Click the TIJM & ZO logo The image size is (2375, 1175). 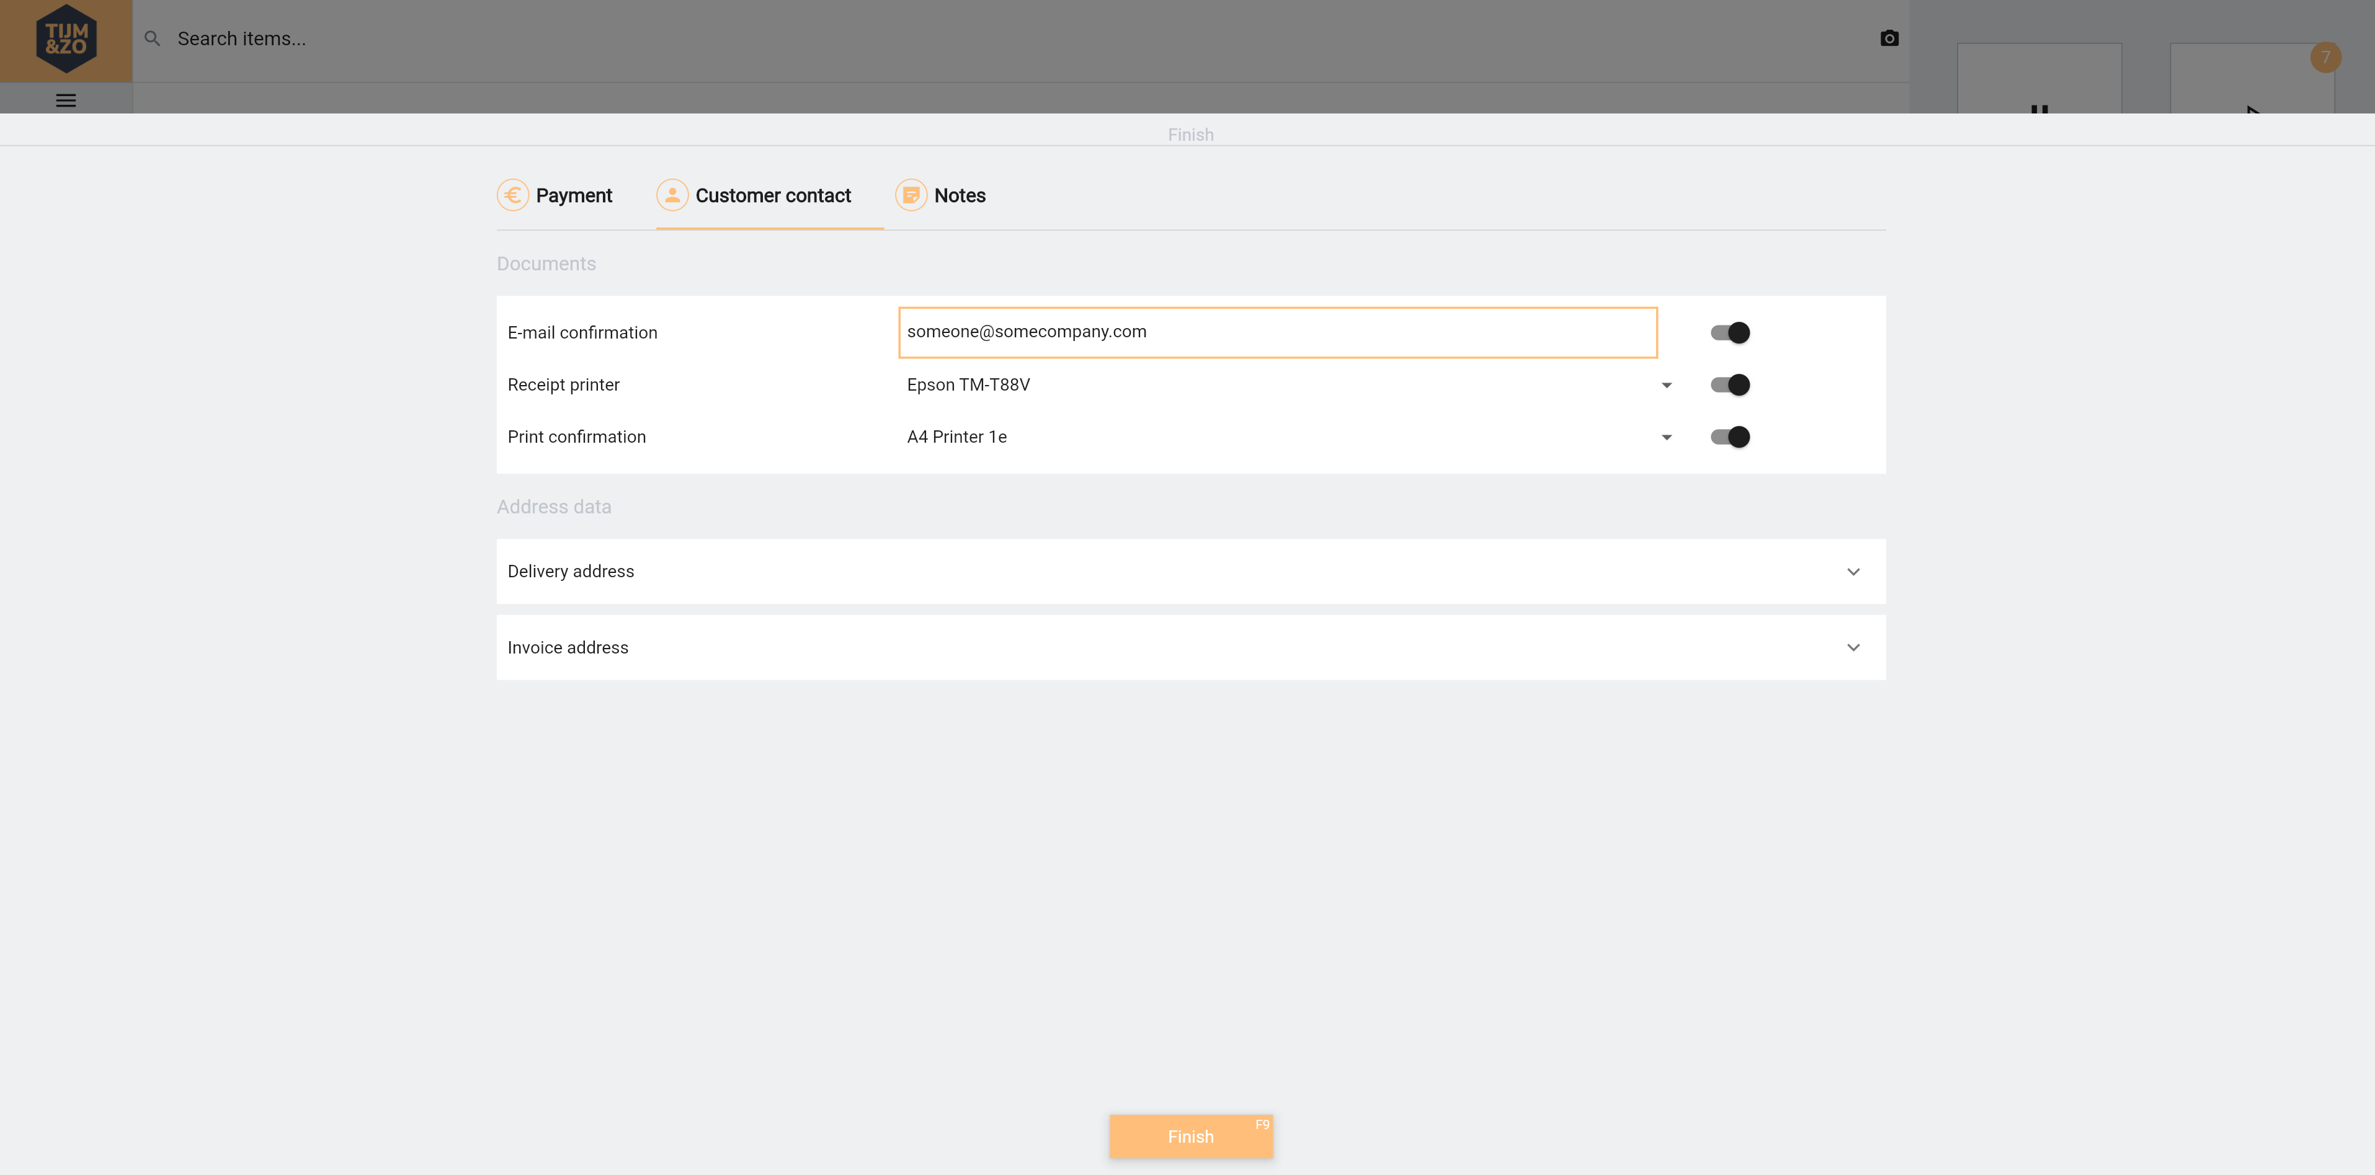pyautogui.click(x=66, y=40)
